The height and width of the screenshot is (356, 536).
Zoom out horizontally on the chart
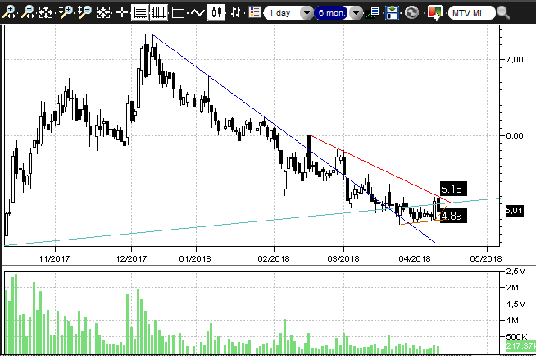(28, 13)
